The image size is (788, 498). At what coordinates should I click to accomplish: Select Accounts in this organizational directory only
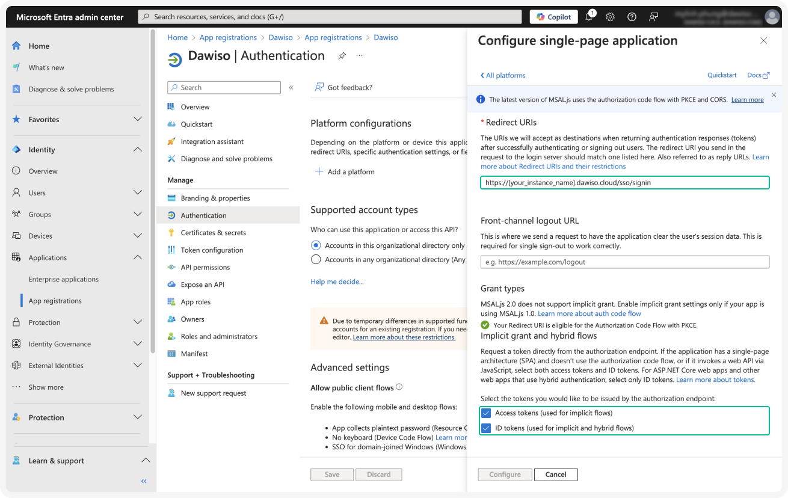coord(316,245)
